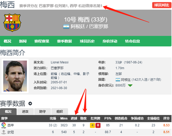Open Messi's portrait photo

[x=15, y=76]
